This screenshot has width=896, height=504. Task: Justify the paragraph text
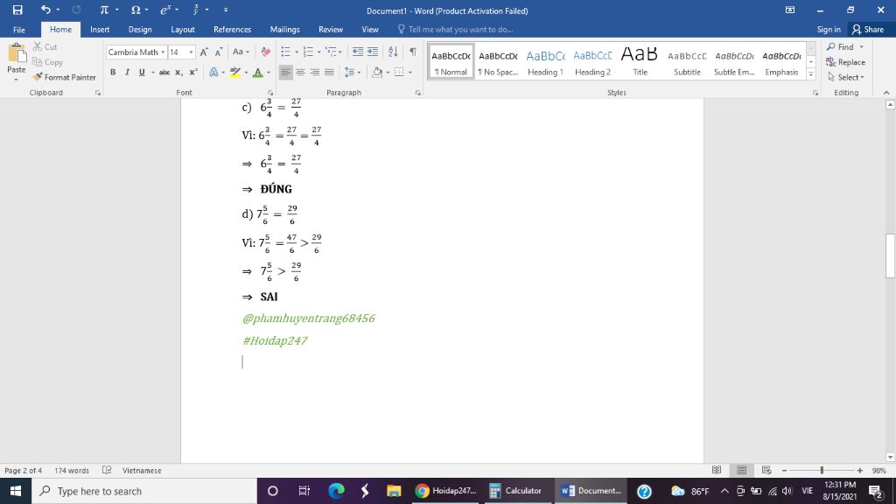[329, 72]
